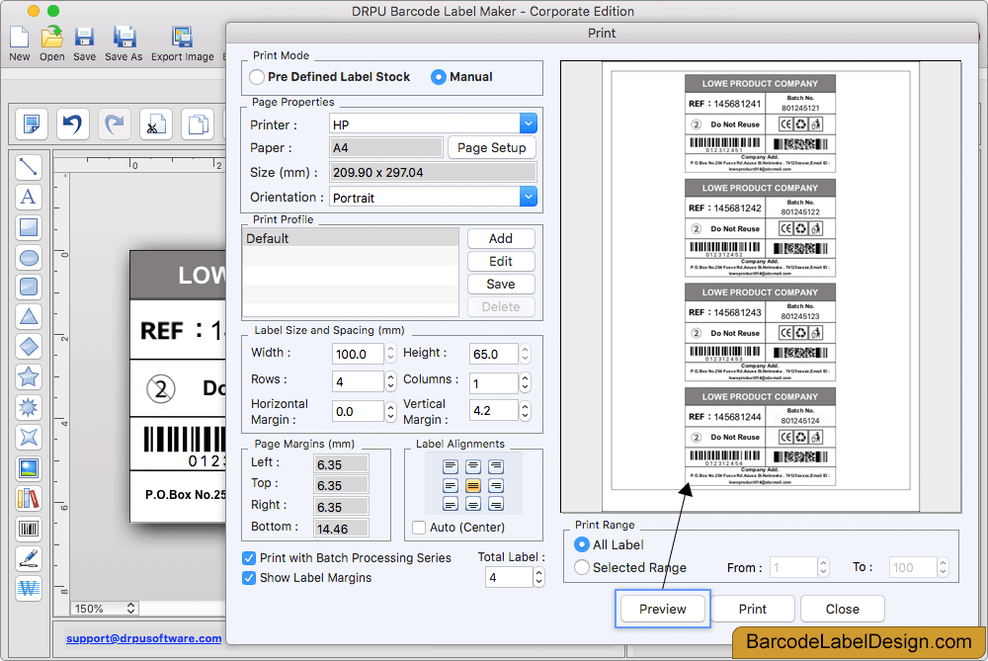Select the Rounded Rectangle tool
The height and width of the screenshot is (661, 988).
point(29,288)
